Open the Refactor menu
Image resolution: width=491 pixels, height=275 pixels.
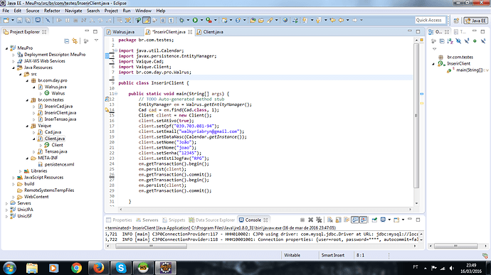pos(52,11)
